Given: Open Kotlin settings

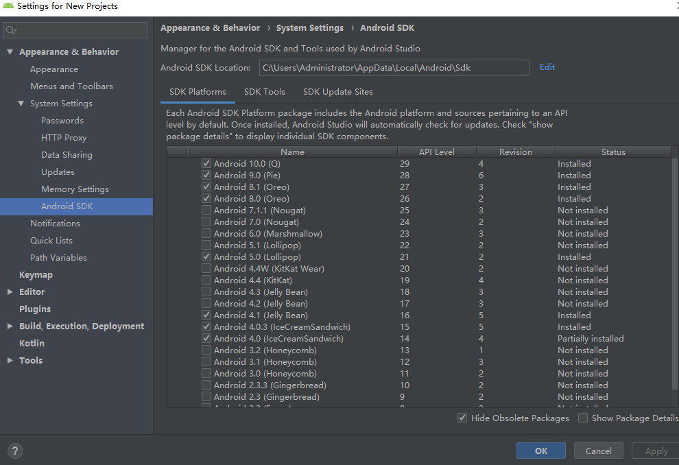Looking at the screenshot, I should coord(32,344).
